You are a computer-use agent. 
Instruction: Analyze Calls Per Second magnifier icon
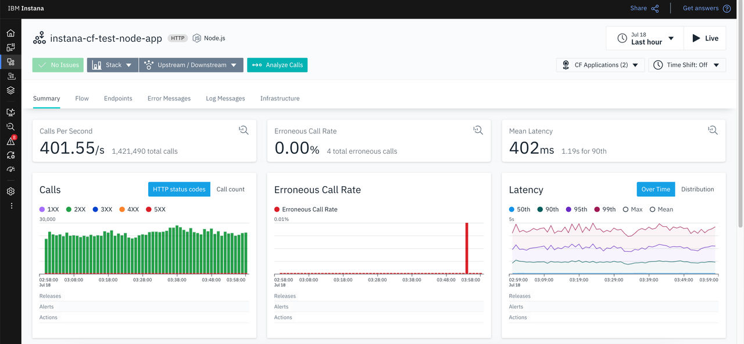click(x=244, y=130)
